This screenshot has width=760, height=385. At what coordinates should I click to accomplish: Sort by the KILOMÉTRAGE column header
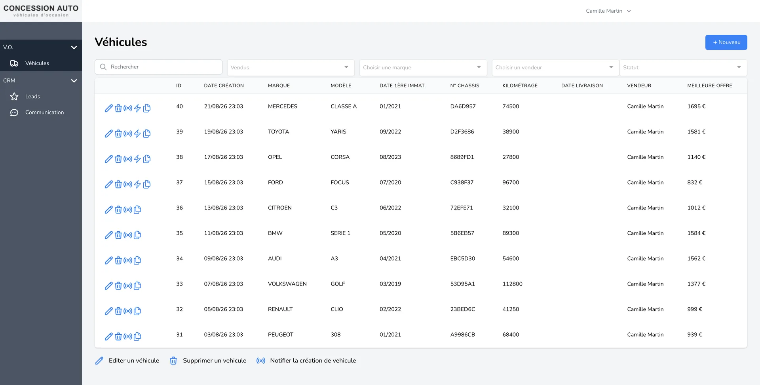click(520, 86)
